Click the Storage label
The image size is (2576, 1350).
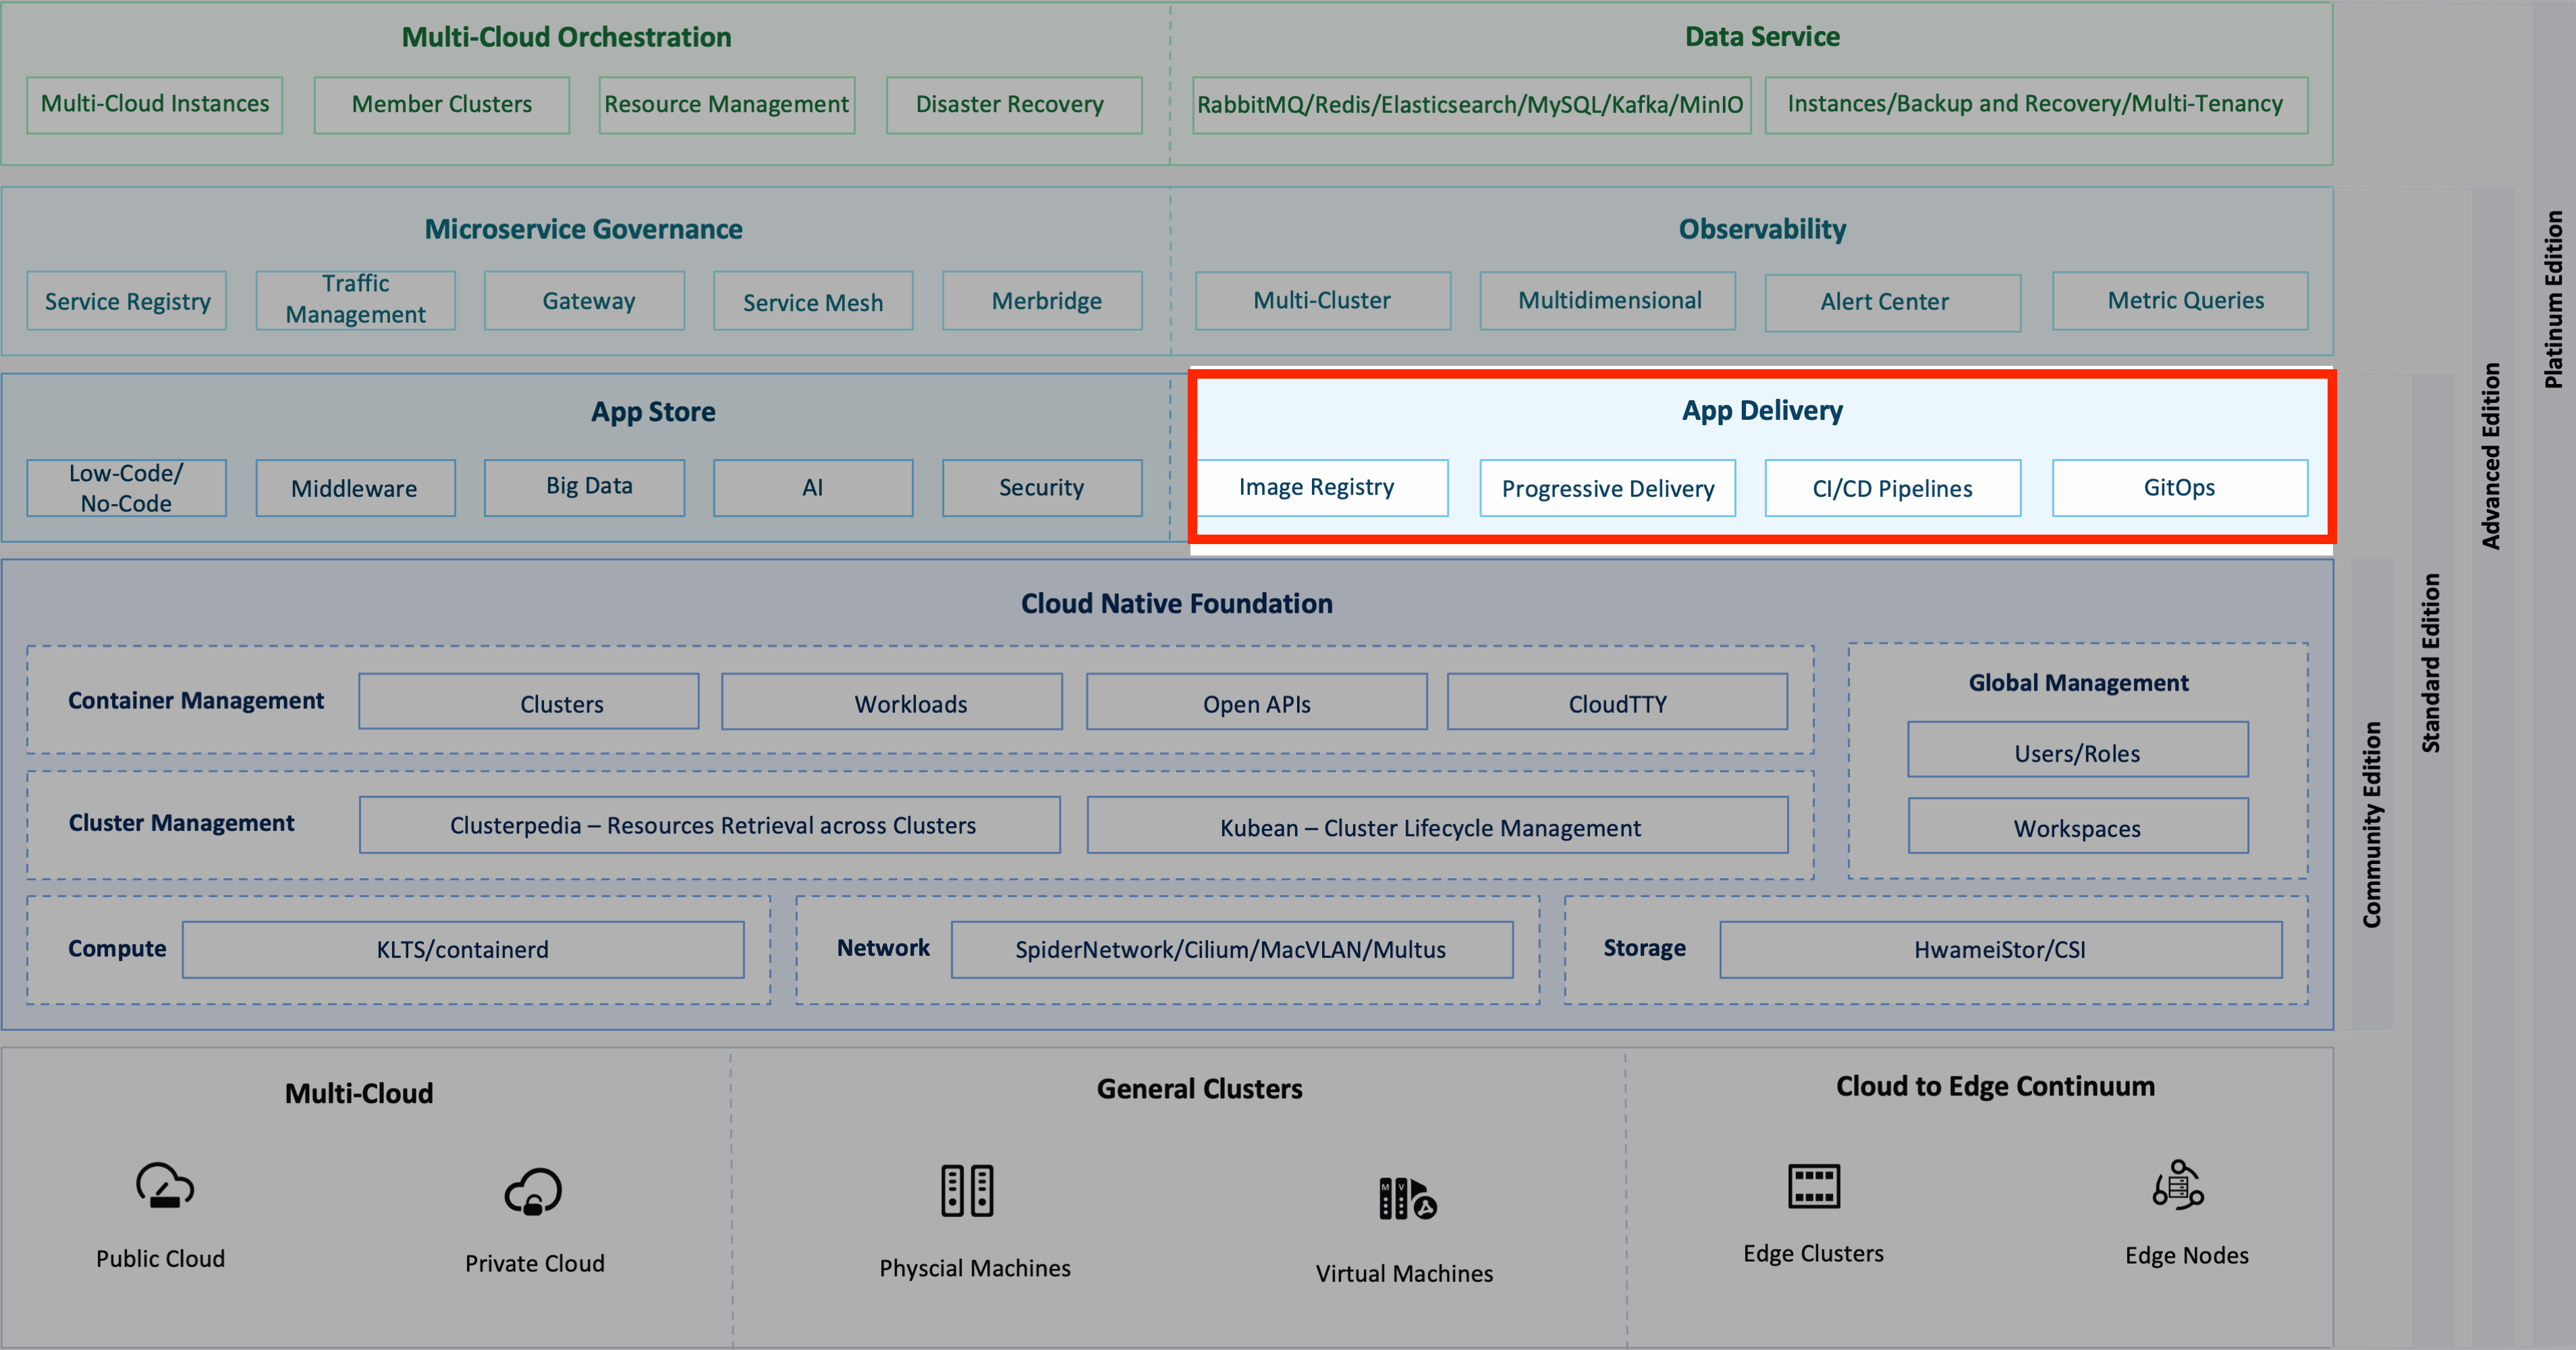pyautogui.click(x=1644, y=948)
